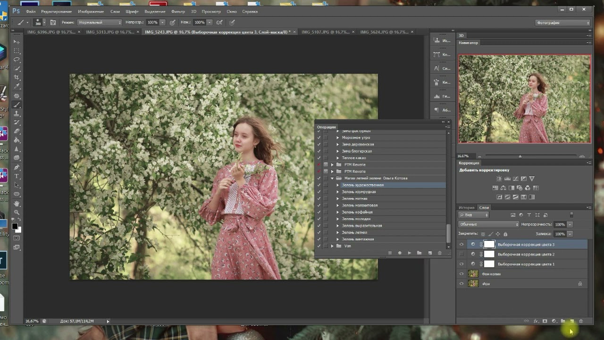Uncheck the Морозное утро action
The height and width of the screenshot is (340, 604).
319,137
